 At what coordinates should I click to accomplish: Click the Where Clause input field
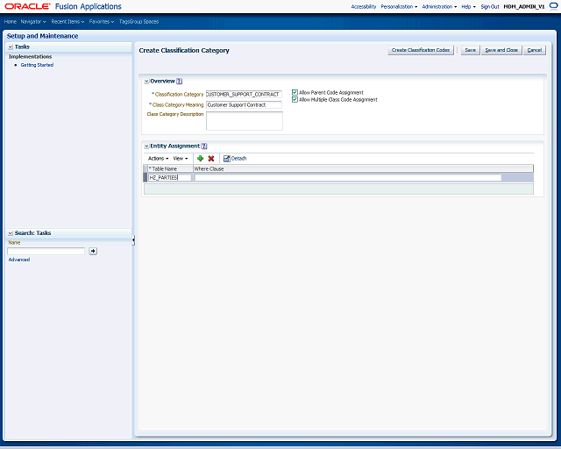(x=348, y=178)
